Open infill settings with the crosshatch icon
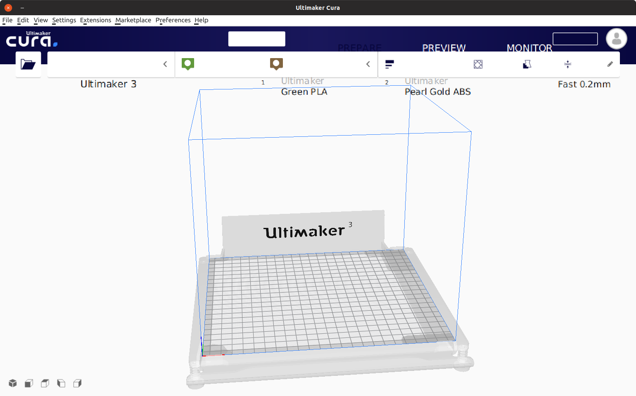The image size is (636, 396). [x=478, y=64]
